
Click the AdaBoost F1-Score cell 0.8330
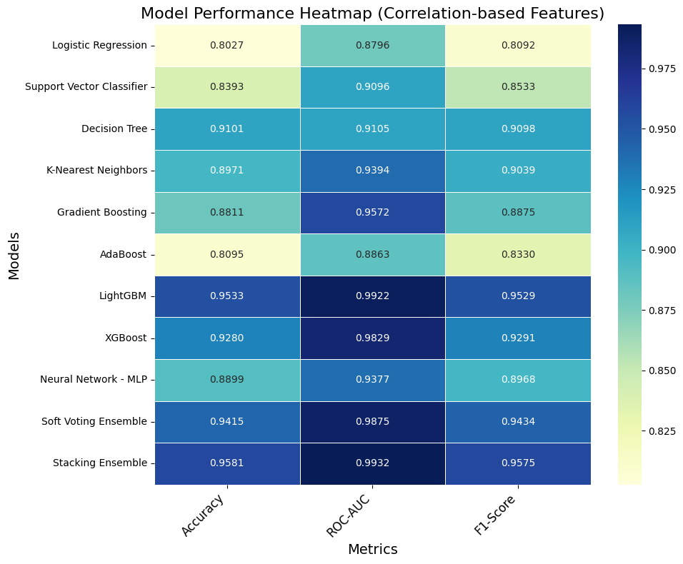coord(518,255)
